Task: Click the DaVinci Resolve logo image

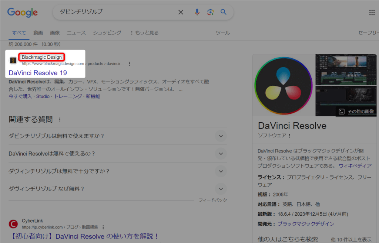Action: 284,86
